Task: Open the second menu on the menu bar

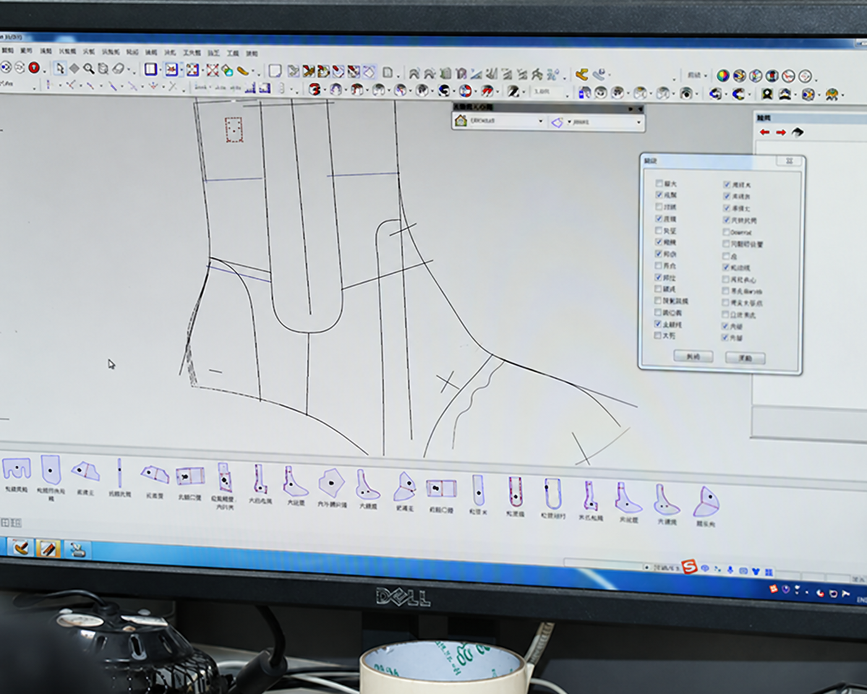Action: (x=26, y=51)
